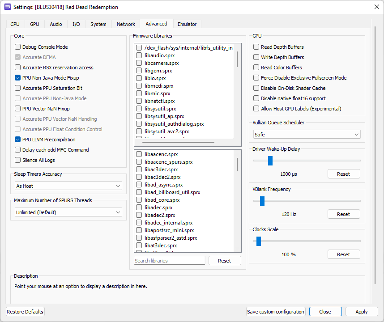This screenshot has height=322, width=384.
Task: Switch to the GPU tab
Action: [34, 24]
